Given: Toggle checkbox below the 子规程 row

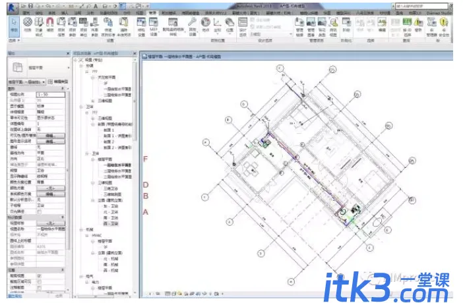Looking at the screenshot, I should (40, 211).
